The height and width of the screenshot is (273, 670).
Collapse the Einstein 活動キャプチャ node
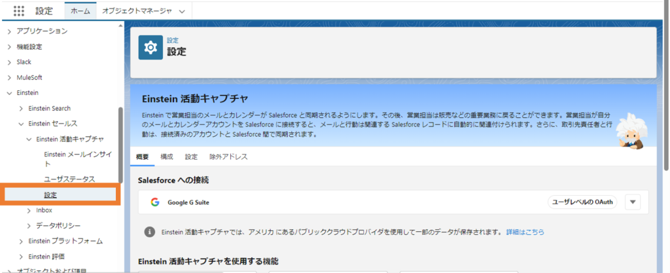[x=29, y=139]
